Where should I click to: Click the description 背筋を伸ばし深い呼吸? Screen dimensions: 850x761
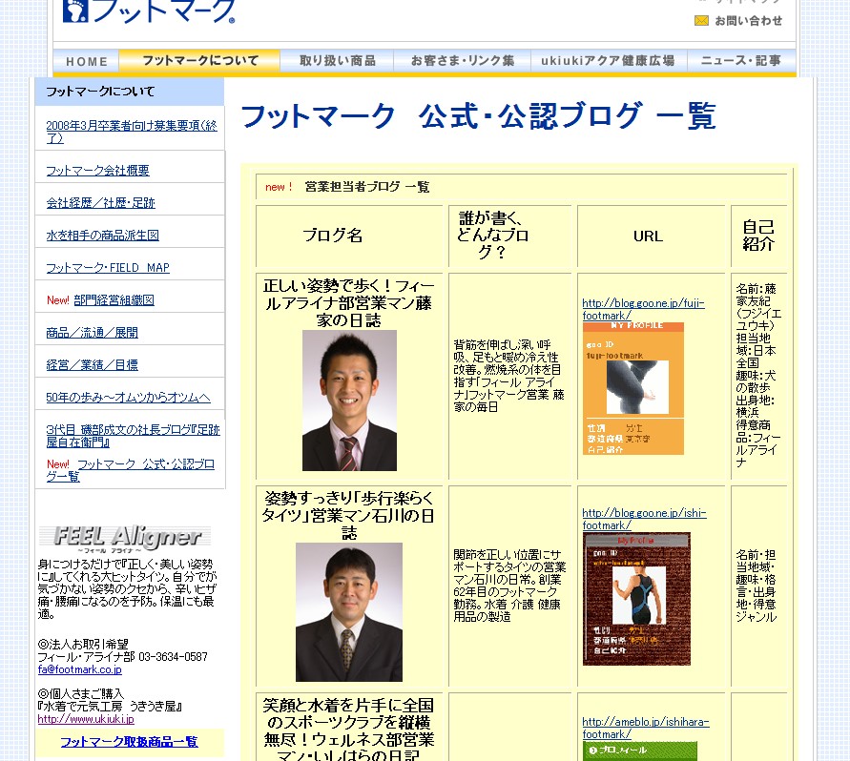tap(508, 376)
